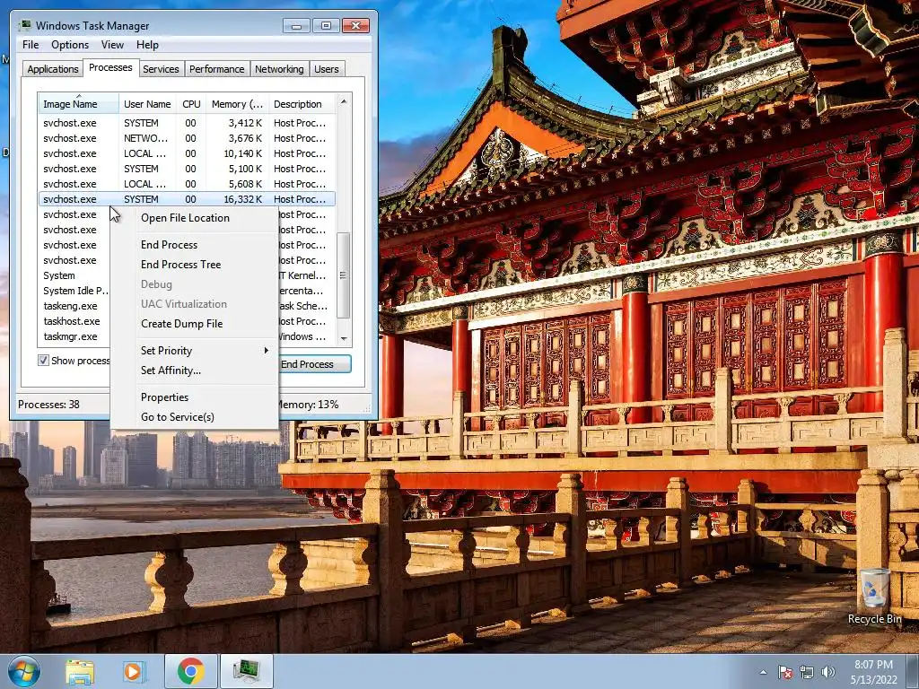Open Action Center flag icon
The image size is (919, 689).
(x=785, y=672)
